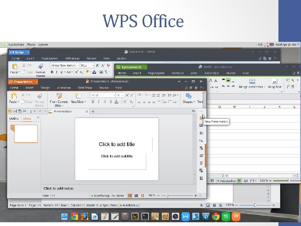Screen dimensions: 301x226
Task: Click highlight color in Writer ribbon
Action: [x=87, y=72]
